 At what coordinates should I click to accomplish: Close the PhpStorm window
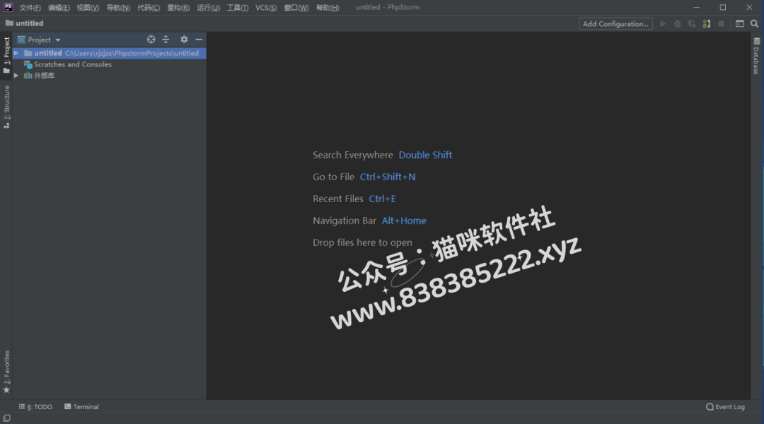(x=749, y=7)
